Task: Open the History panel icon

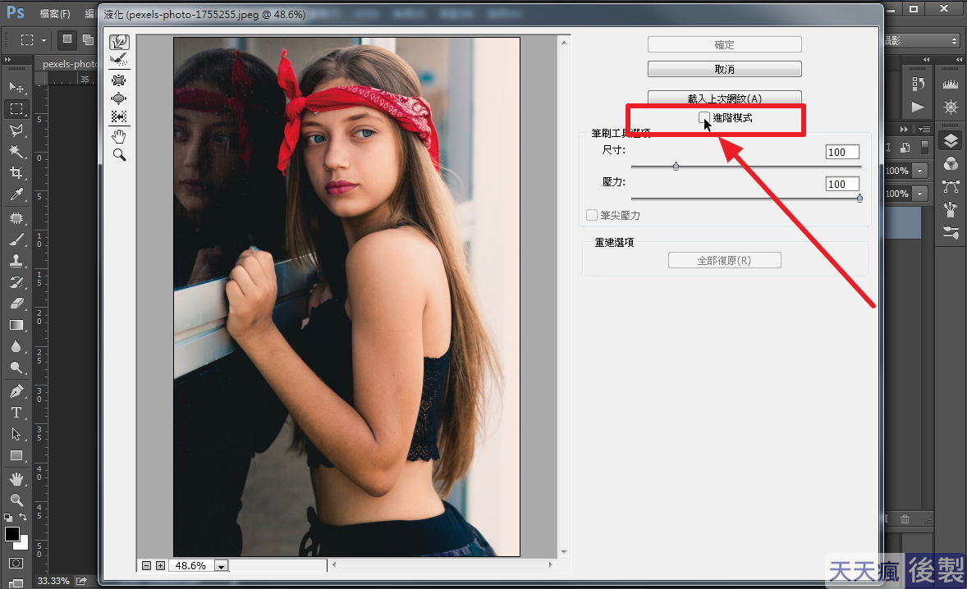Action: point(918,84)
